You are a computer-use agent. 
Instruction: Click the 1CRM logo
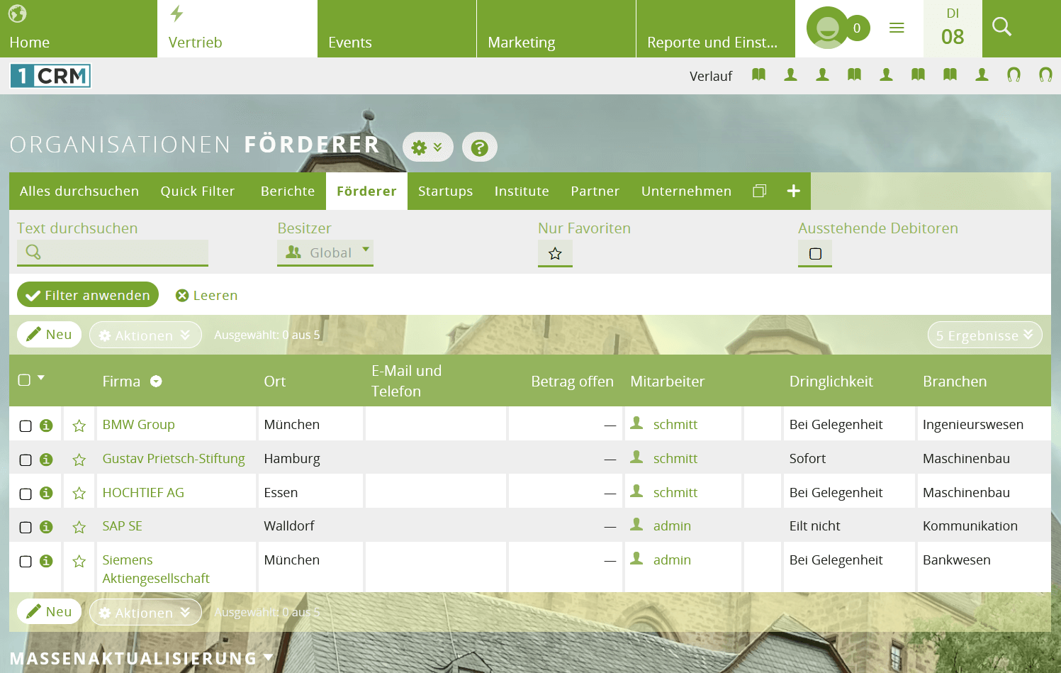click(x=50, y=76)
